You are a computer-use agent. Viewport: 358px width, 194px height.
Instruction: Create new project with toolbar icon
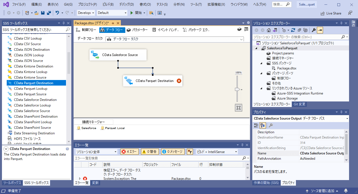coord(27,13)
